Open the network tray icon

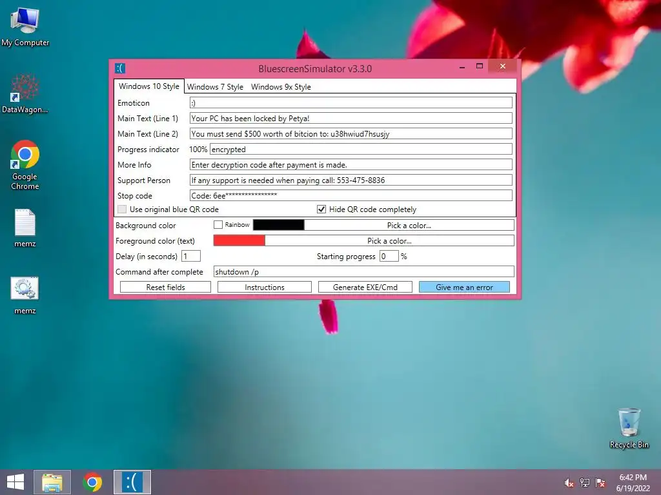pos(585,483)
